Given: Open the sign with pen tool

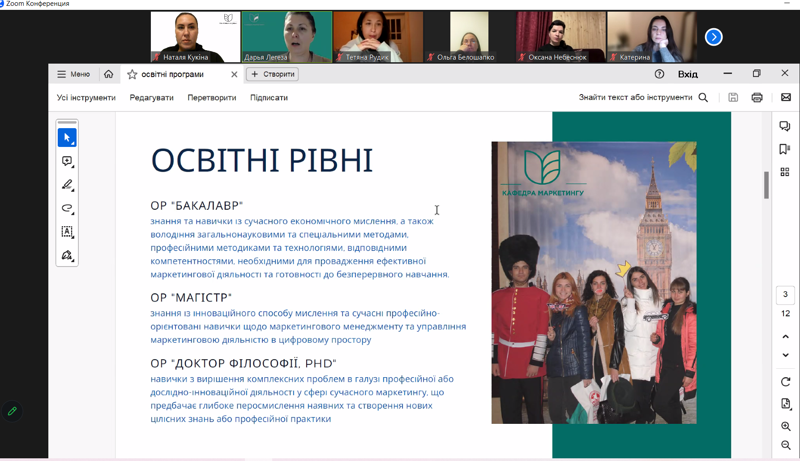Looking at the screenshot, I should (x=67, y=255).
